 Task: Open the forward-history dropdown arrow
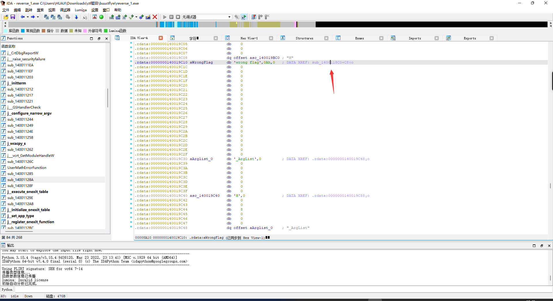pyautogui.click(x=38, y=17)
